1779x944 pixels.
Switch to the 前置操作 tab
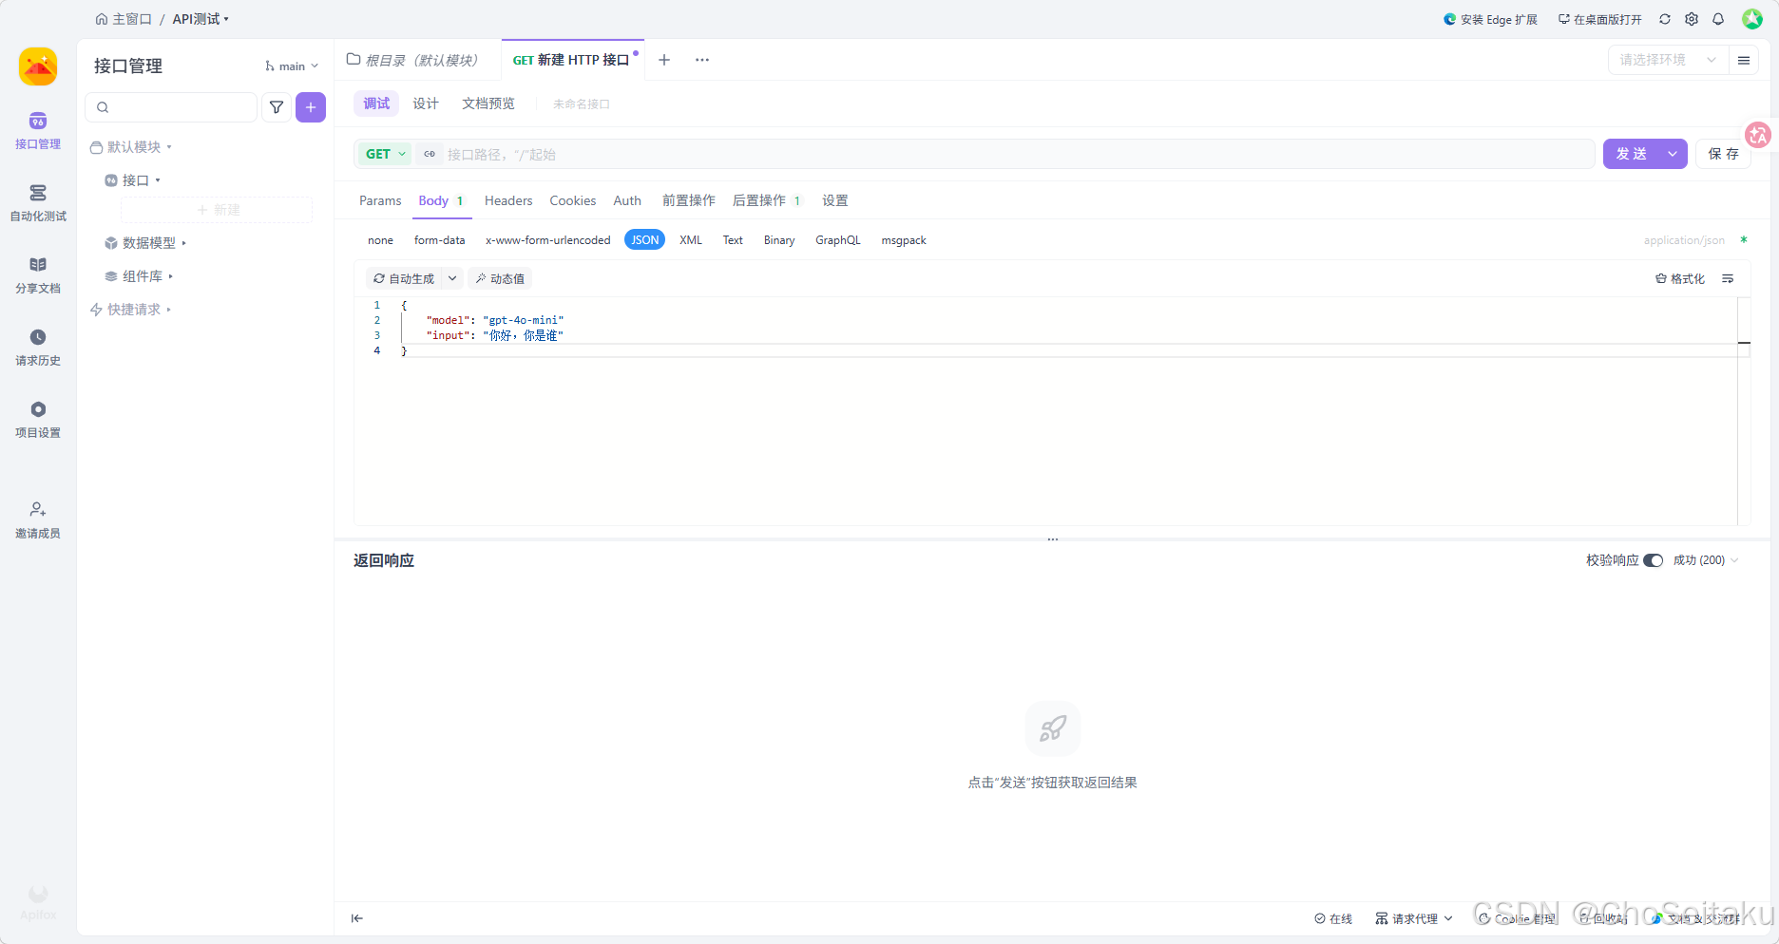(x=689, y=200)
